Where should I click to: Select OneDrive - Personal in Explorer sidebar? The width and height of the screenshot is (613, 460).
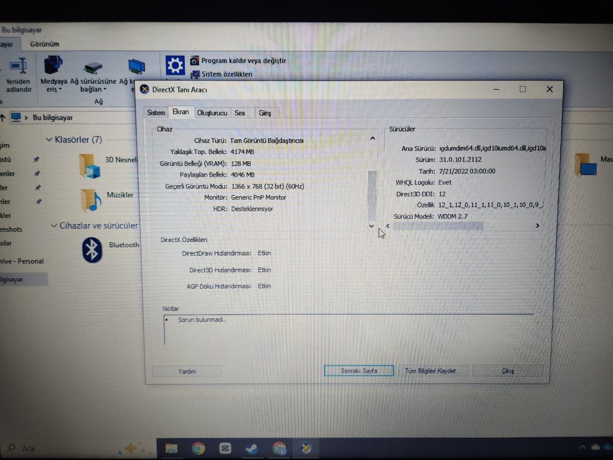pyautogui.click(x=22, y=261)
